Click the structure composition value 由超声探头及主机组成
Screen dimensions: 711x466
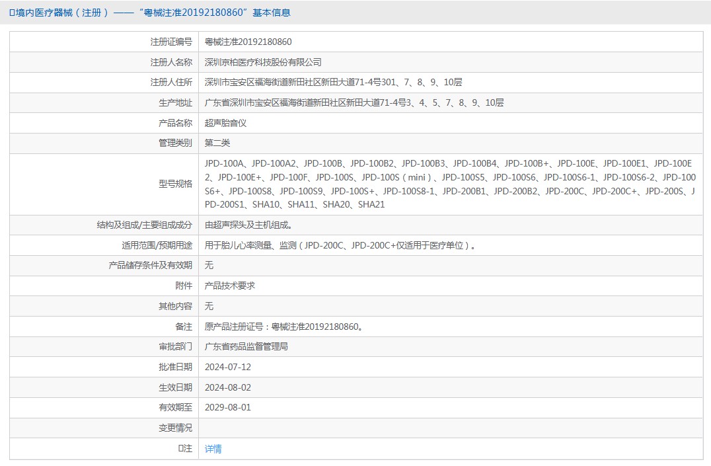click(x=248, y=225)
